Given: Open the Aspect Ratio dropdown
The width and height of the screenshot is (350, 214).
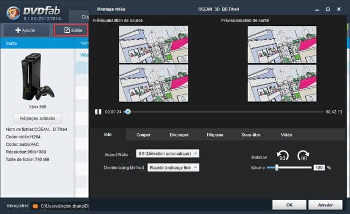Looking at the screenshot, I should tap(167, 154).
